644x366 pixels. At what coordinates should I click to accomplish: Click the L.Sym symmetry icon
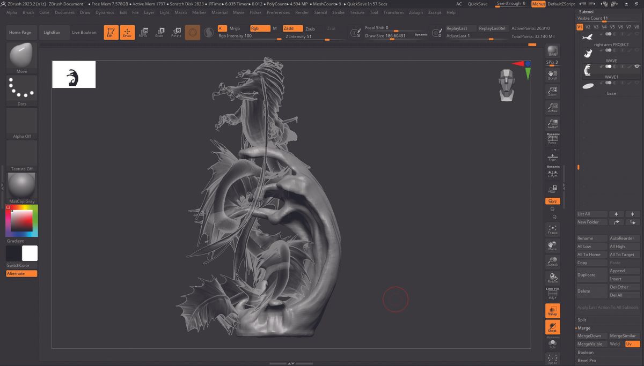click(552, 173)
